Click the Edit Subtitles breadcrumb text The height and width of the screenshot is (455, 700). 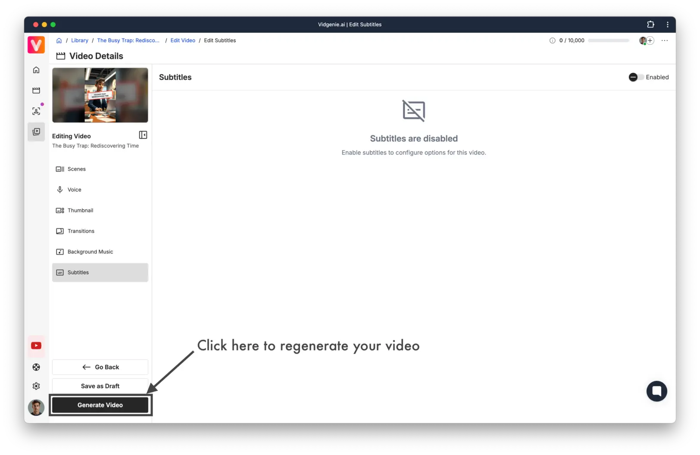tap(220, 41)
